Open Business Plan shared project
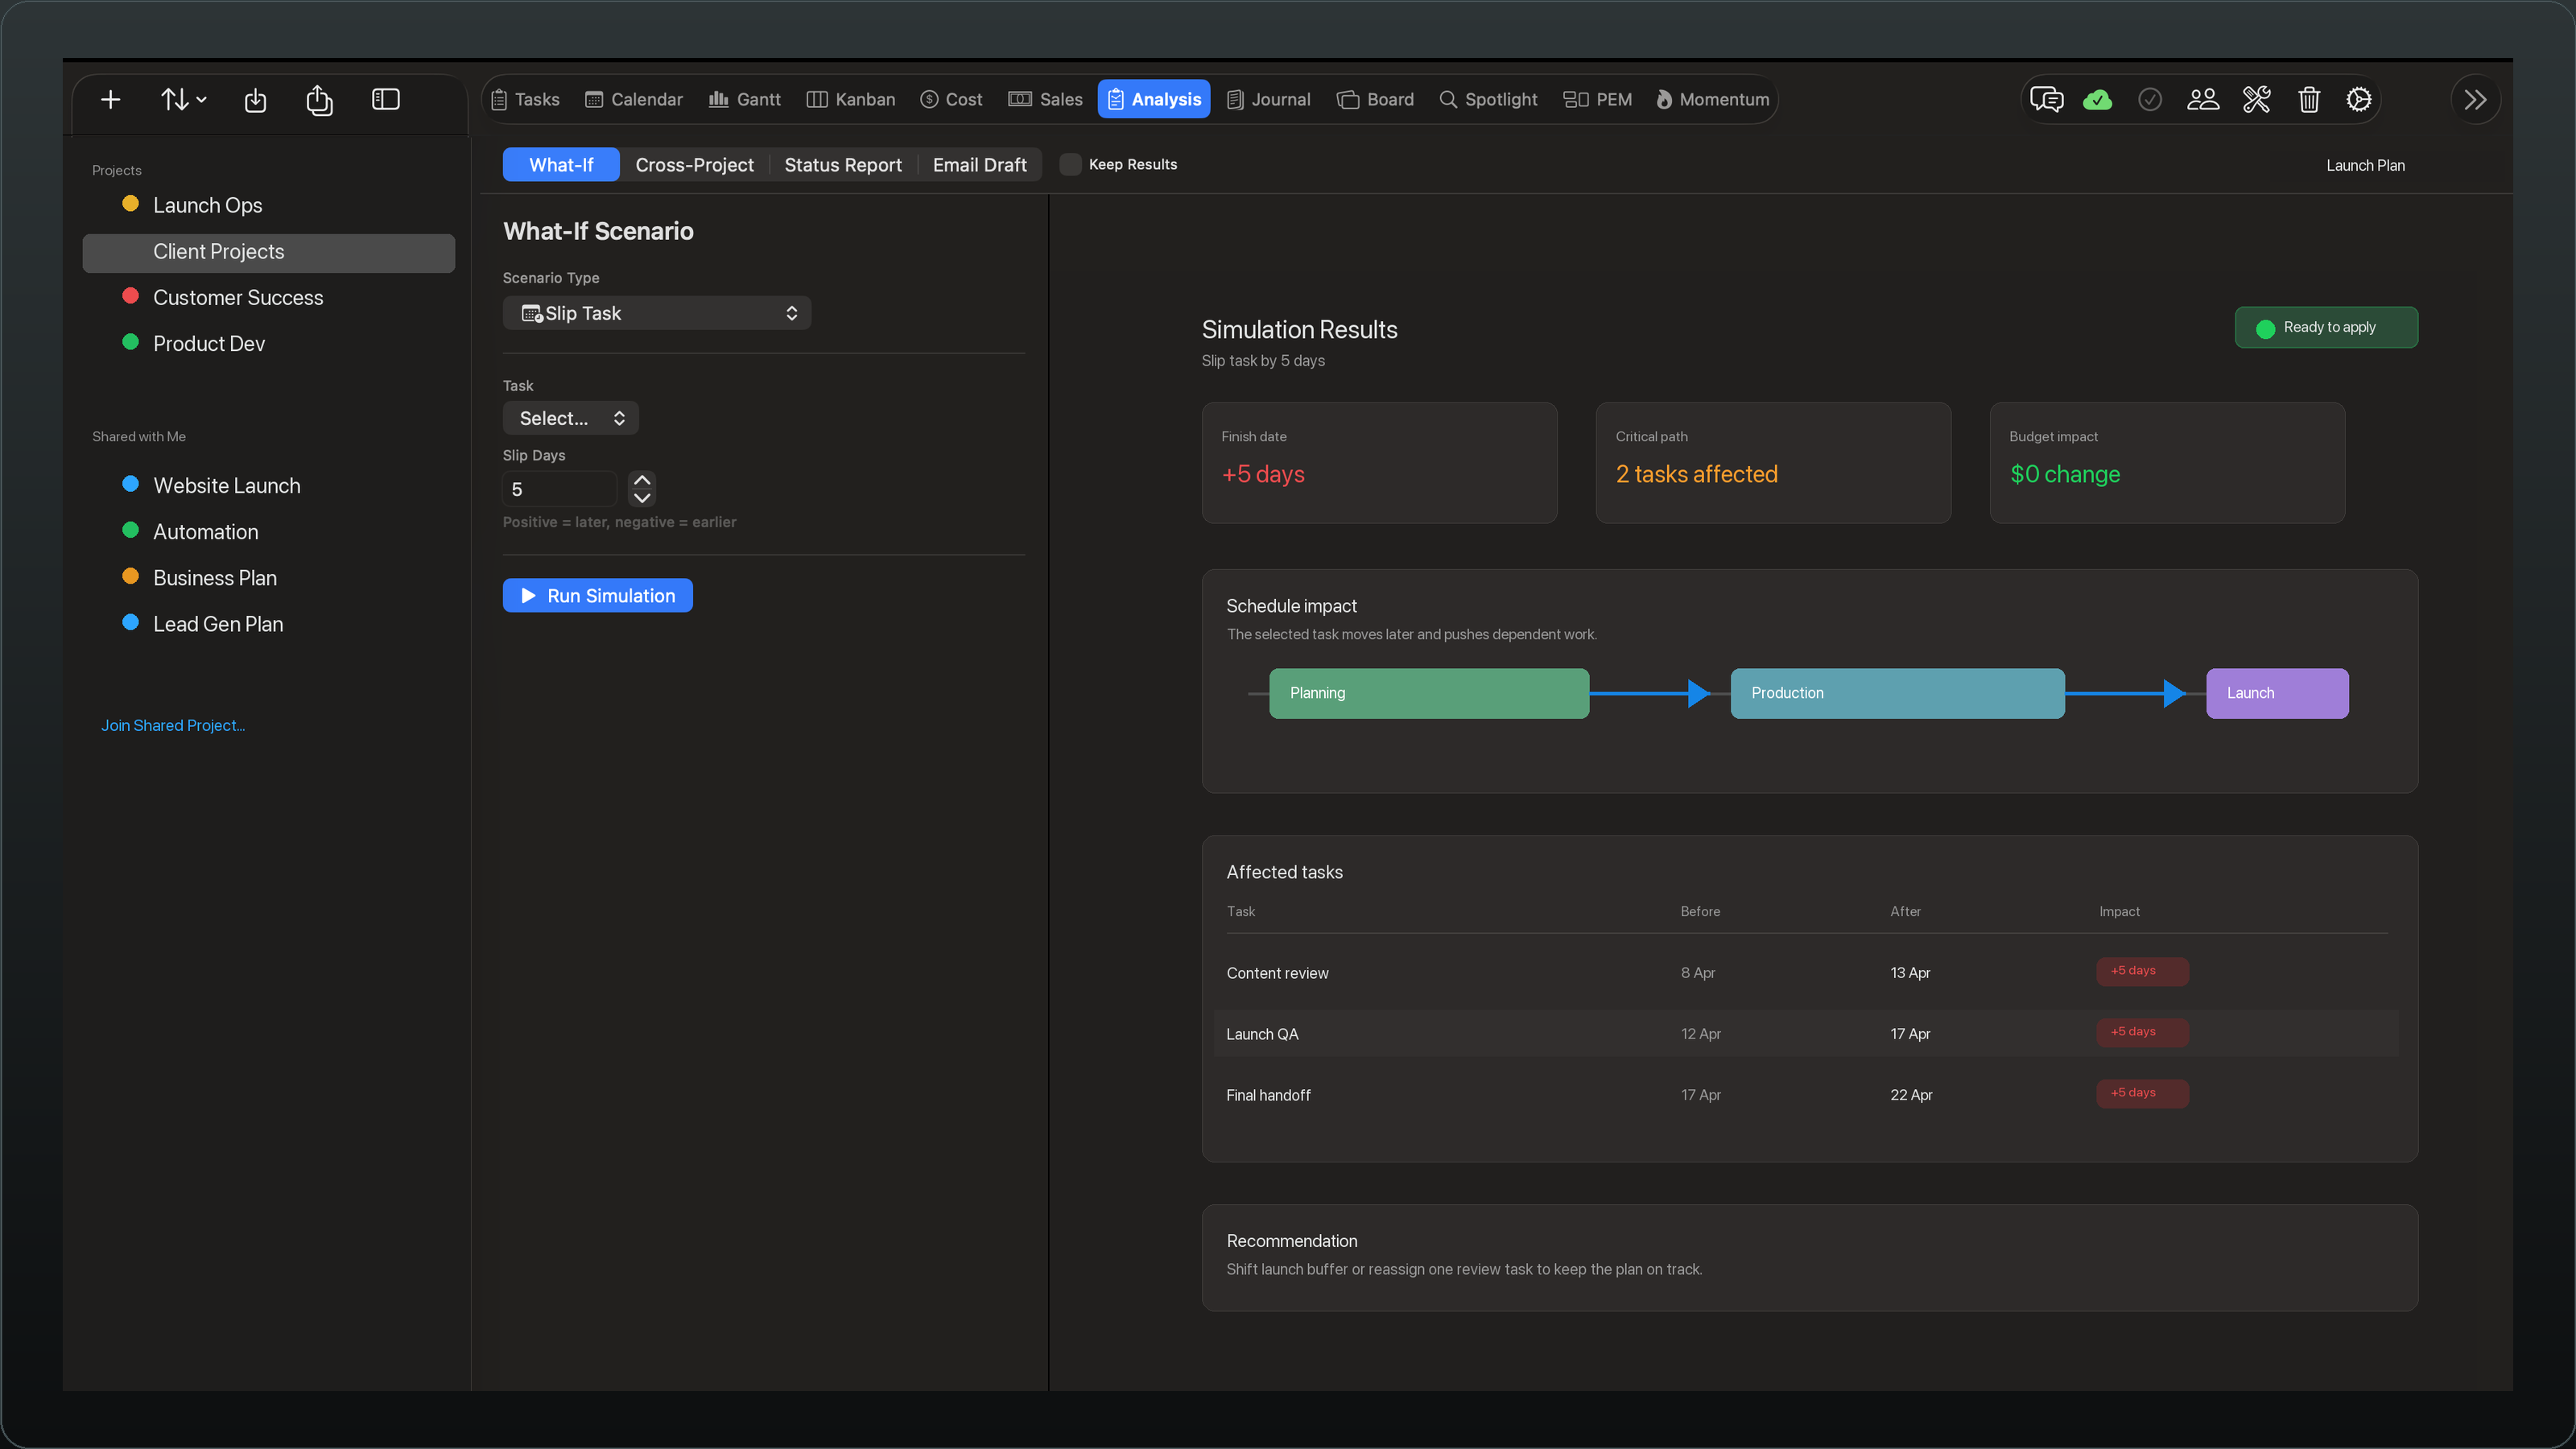 click(268, 578)
